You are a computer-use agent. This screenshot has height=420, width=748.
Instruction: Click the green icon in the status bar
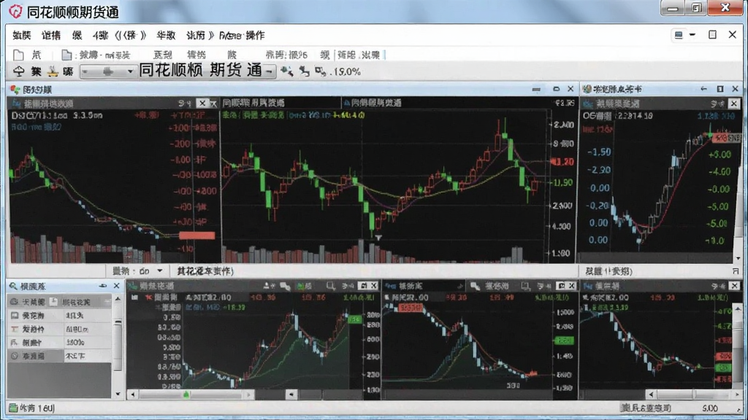(x=13, y=408)
